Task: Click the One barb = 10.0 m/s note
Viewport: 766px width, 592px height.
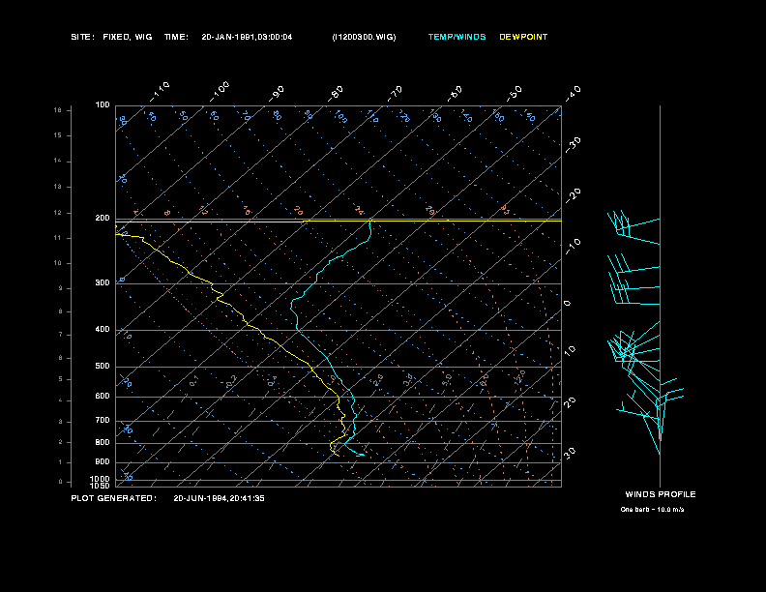Action: [x=652, y=510]
